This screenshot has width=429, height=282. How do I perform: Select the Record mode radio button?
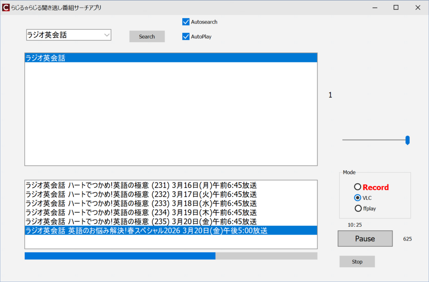point(357,187)
